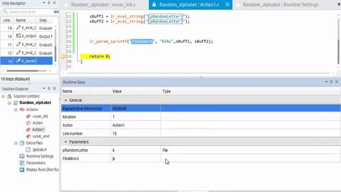Select the Random_alphabet script node
The height and width of the screenshot is (192, 341).
[x=35, y=102]
